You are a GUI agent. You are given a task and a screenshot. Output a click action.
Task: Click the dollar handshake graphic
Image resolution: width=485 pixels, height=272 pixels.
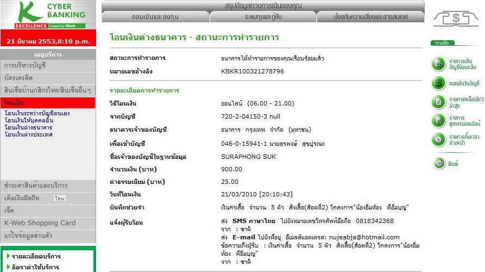click(455, 19)
